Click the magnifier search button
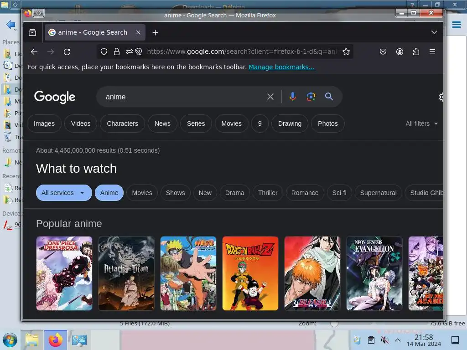 tap(329, 97)
